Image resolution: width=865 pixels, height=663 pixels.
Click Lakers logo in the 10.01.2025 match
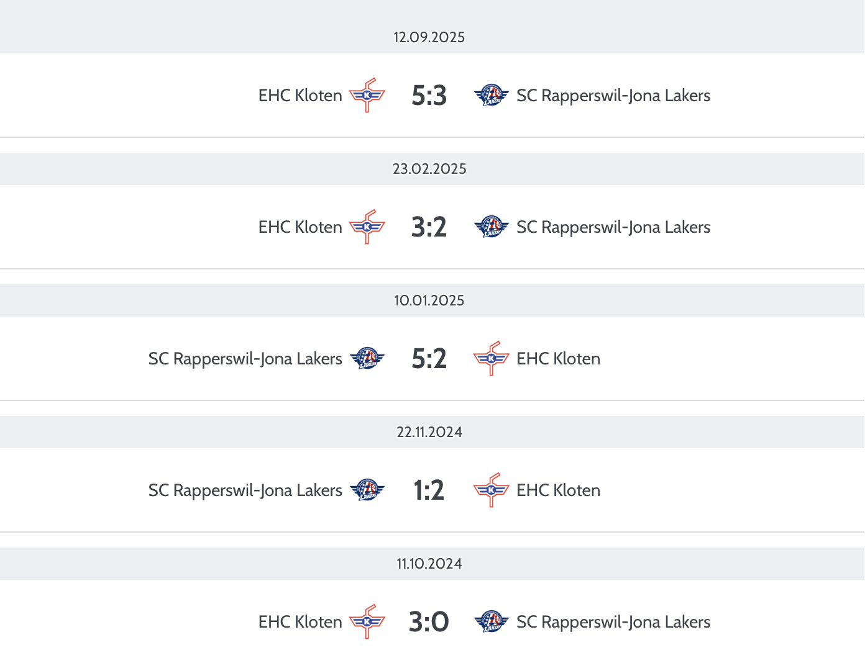[x=367, y=358]
